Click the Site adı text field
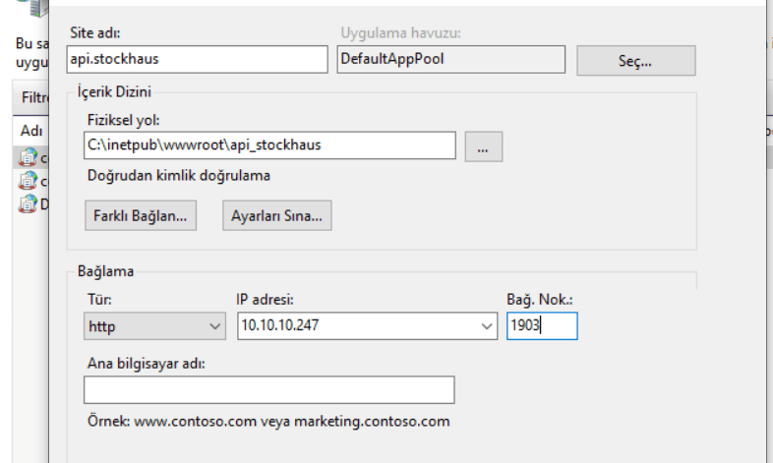This screenshot has width=773, height=463. [x=197, y=59]
